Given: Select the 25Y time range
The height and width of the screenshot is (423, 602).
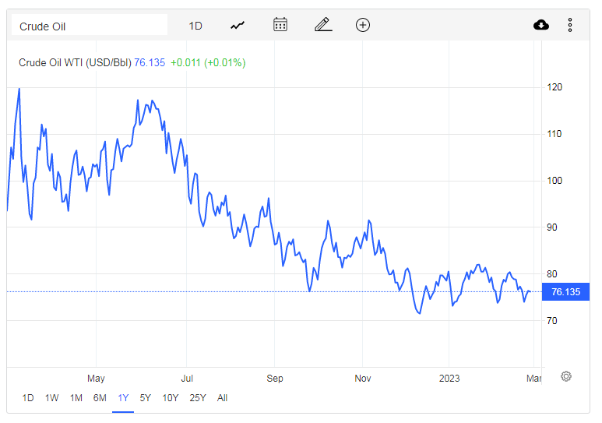Looking at the screenshot, I should (x=198, y=397).
